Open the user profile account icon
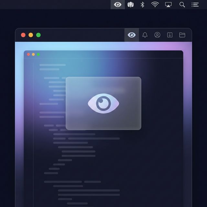Viewport: 207px width, 207px height. click(157, 35)
